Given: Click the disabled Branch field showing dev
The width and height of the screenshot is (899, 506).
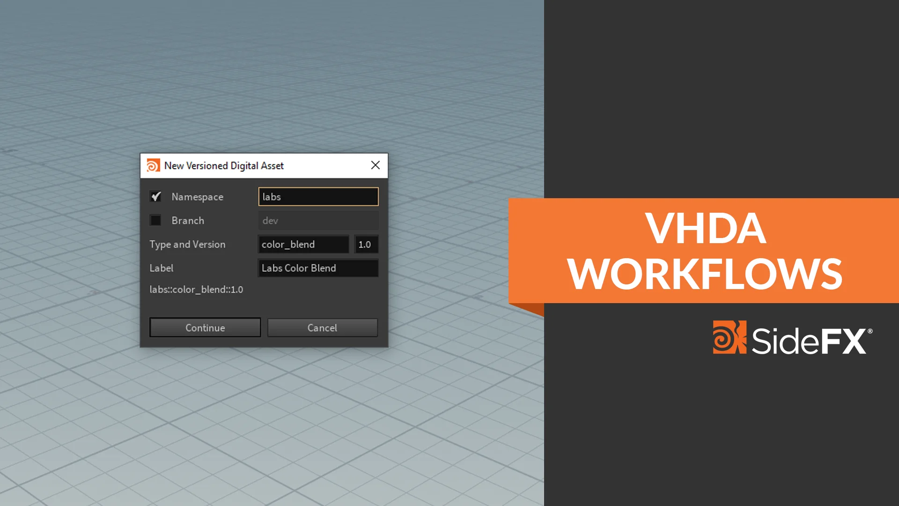Looking at the screenshot, I should tap(318, 221).
